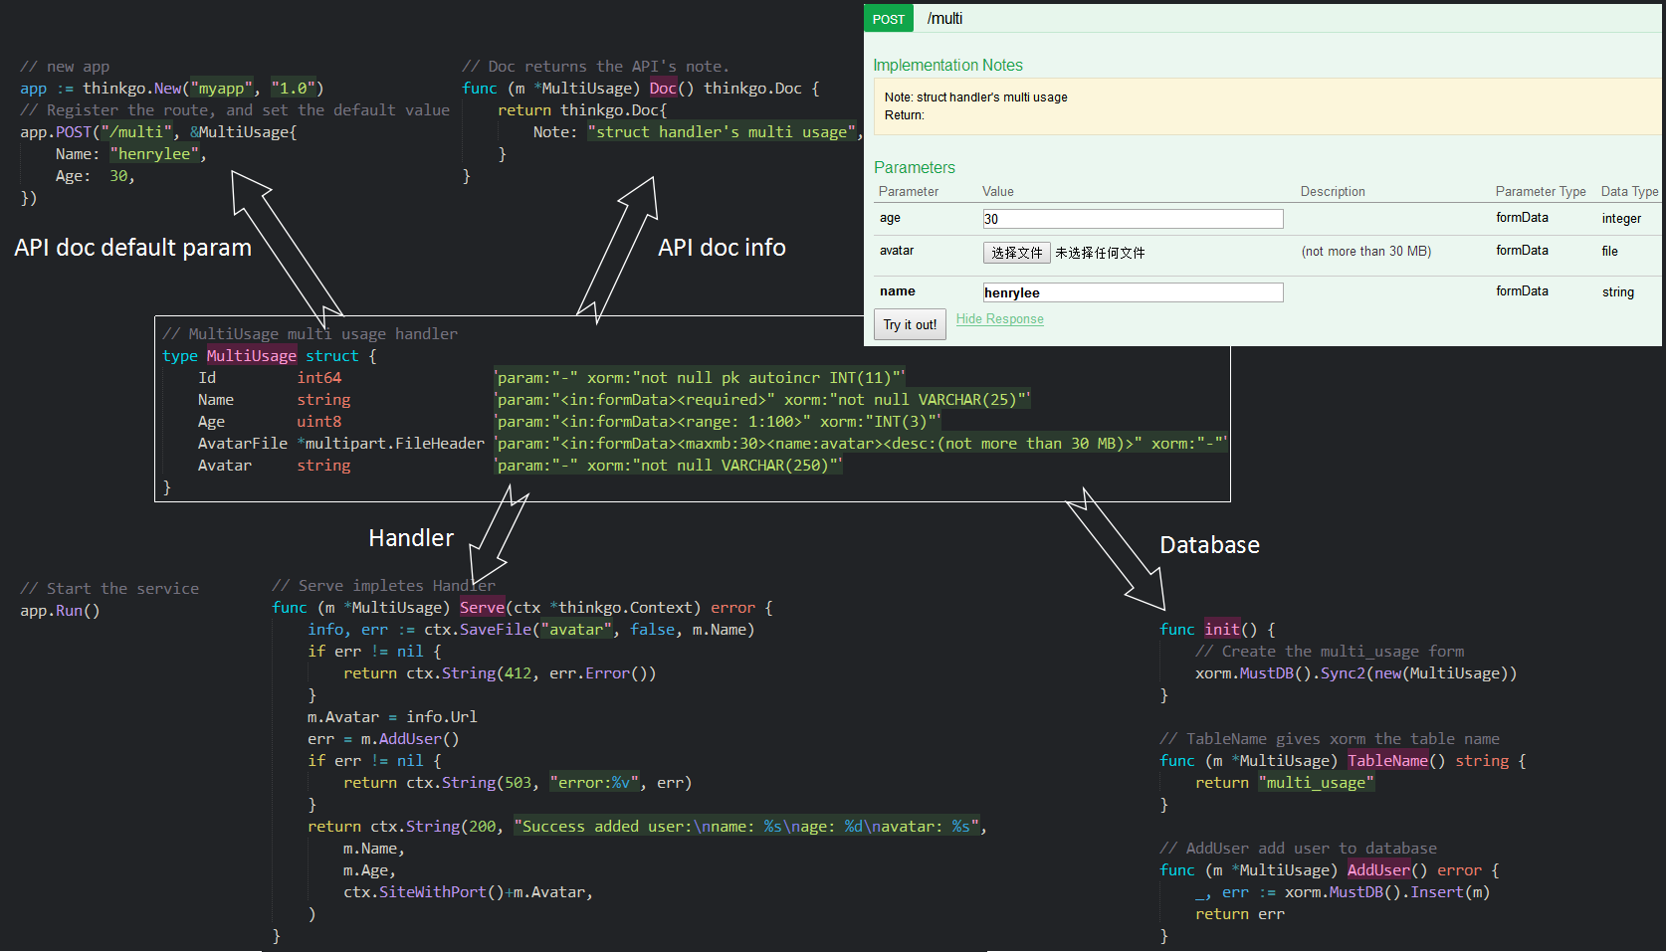1667x952 pixels.
Task: Click the app.Run() line
Action: [60, 611]
